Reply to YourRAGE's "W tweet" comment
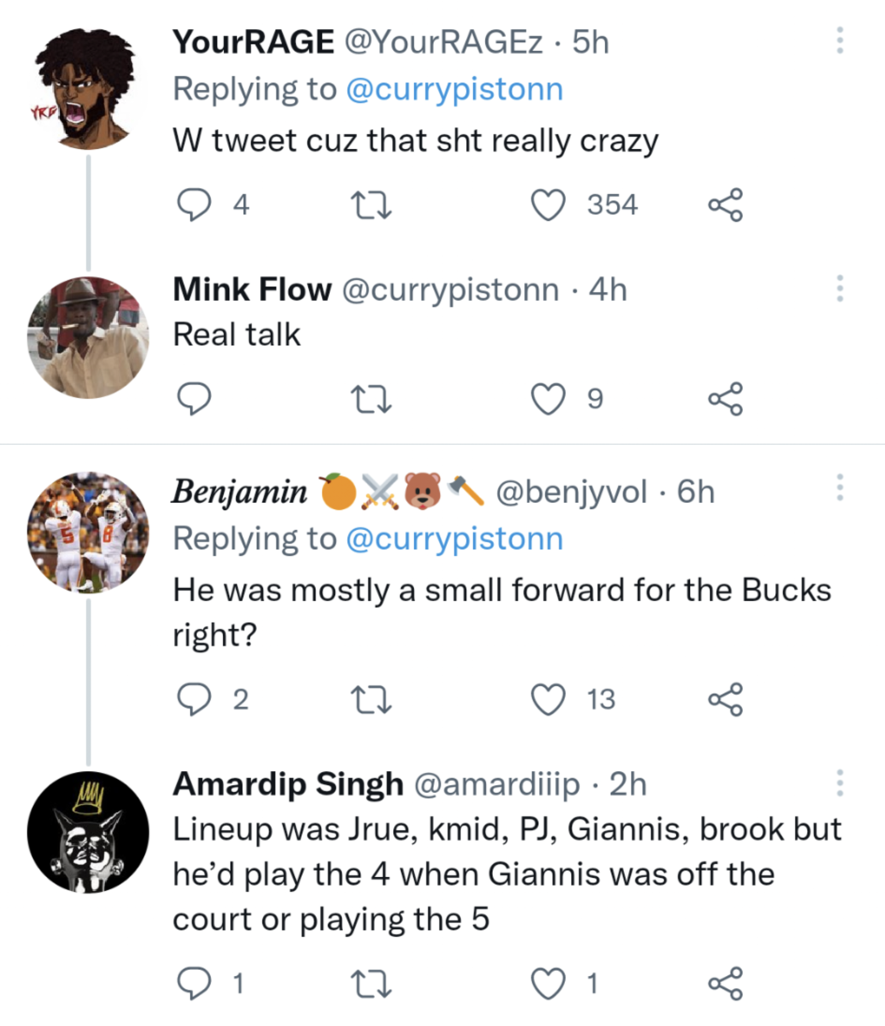Viewport: 885px width, 1026px height. [x=194, y=205]
